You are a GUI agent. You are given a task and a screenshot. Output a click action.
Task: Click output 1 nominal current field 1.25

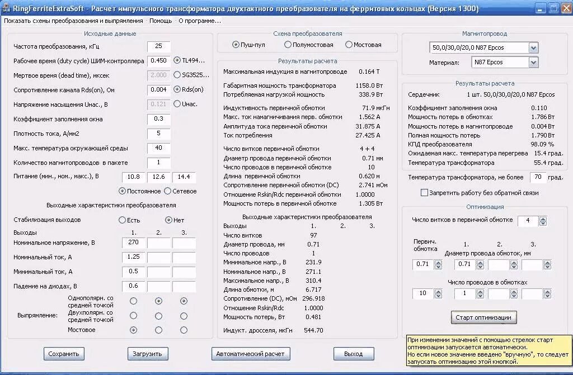[133, 257]
